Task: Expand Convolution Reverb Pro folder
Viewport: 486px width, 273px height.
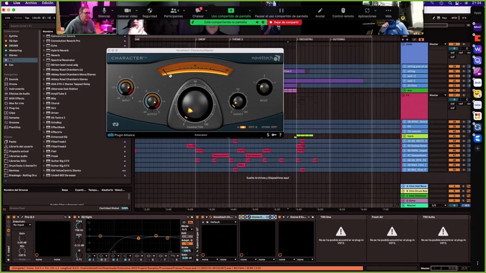Action: [x=44, y=40]
